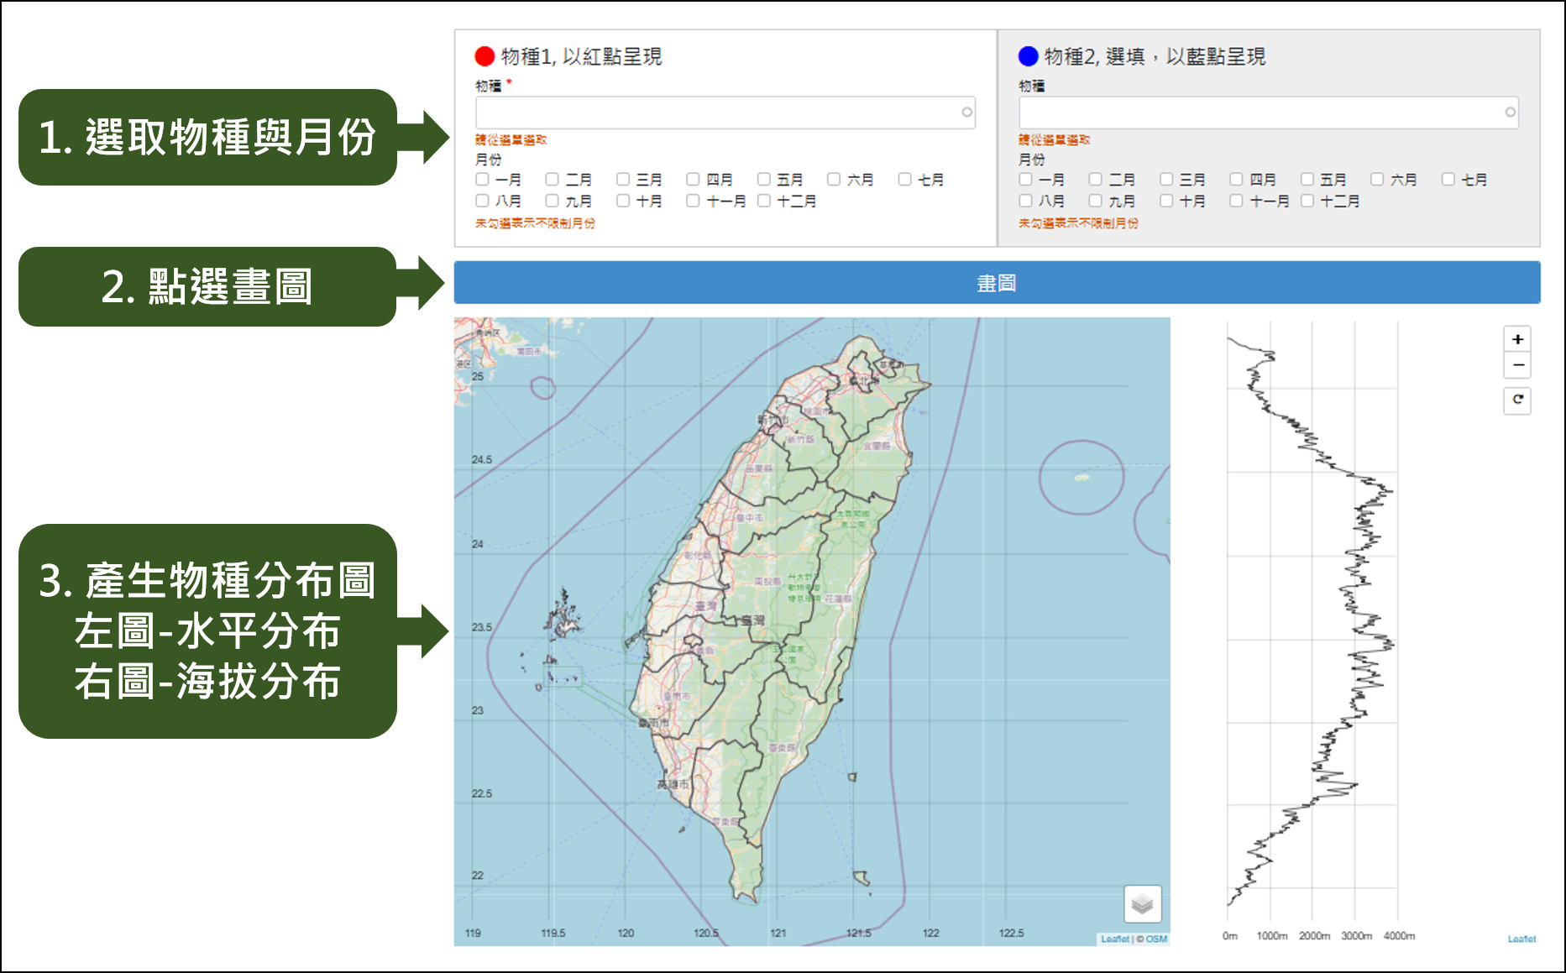1566x973 pixels.
Task: Click the reset refresh icon on chart
Action: click(x=1517, y=400)
